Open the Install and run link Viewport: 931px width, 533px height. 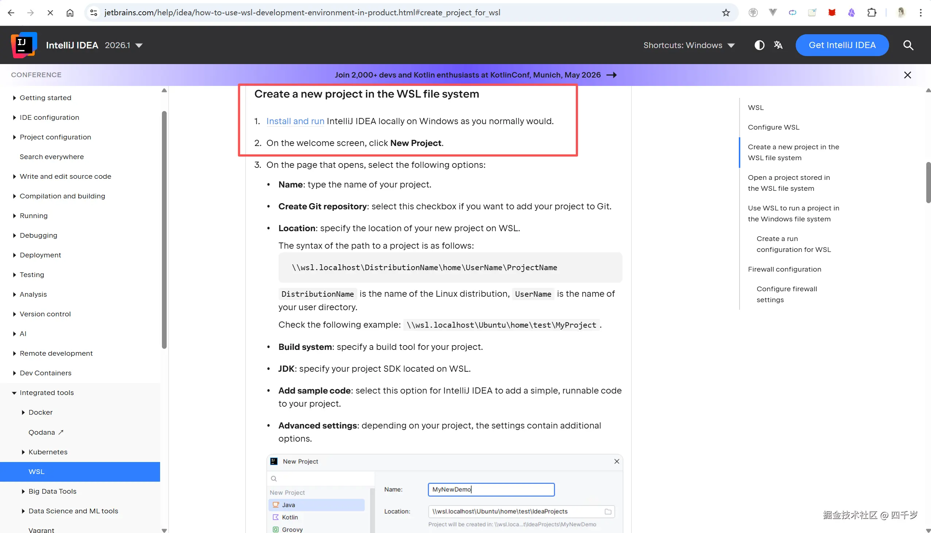click(x=295, y=121)
